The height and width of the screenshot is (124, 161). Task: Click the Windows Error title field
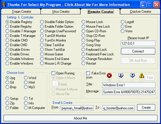[x=129, y=85]
